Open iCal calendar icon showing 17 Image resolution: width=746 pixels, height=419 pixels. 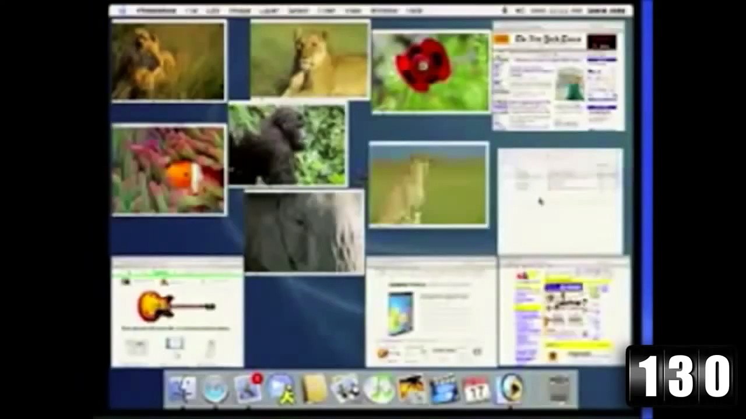tap(476, 389)
